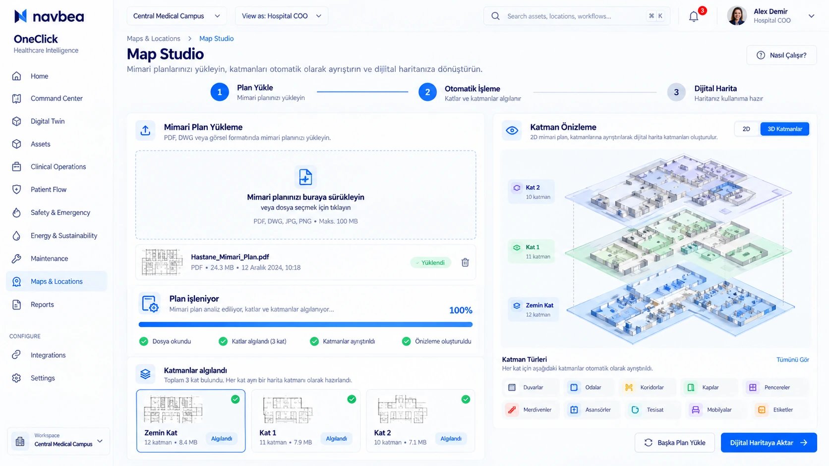
Task: Click Hastane_Mimari_Plan.pdf thumbnail
Action: [162, 262]
